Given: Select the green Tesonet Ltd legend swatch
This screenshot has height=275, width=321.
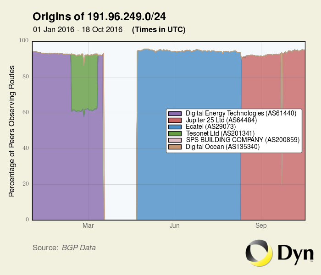Looking at the screenshot, I should click(x=175, y=133).
